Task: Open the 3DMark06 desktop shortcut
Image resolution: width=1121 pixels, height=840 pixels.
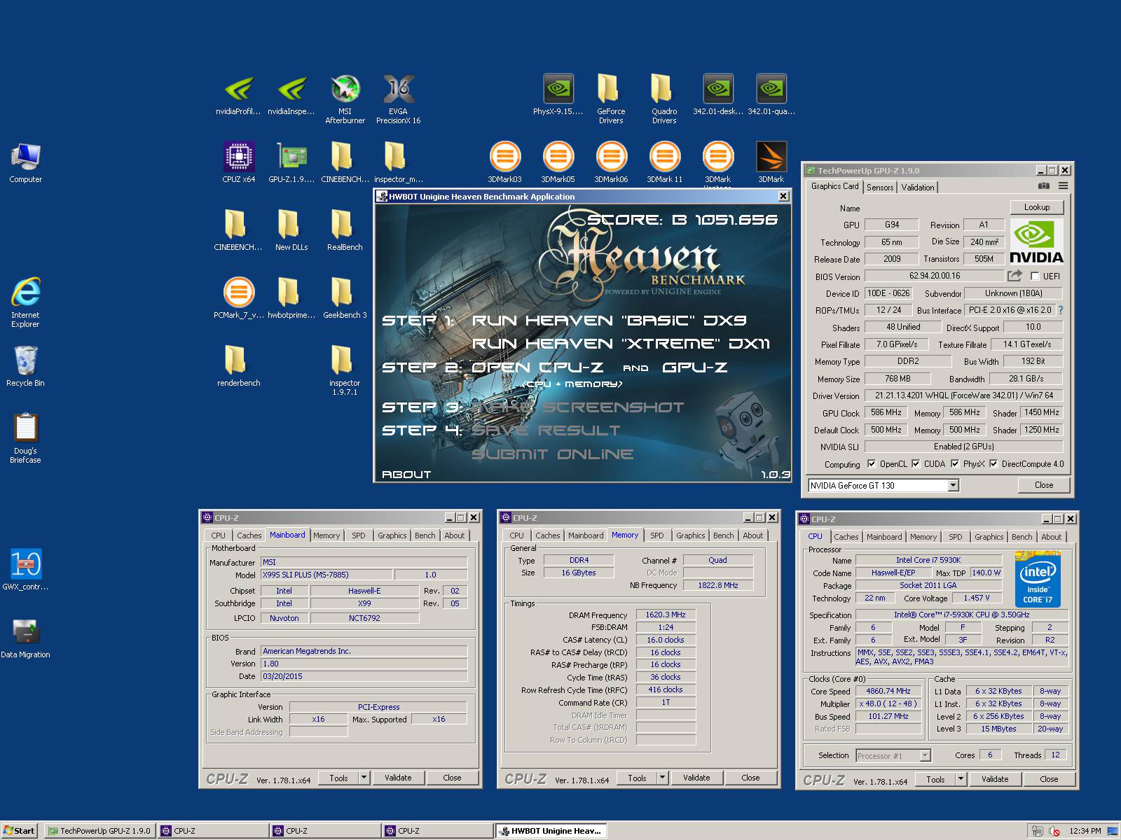Action: coord(611,162)
